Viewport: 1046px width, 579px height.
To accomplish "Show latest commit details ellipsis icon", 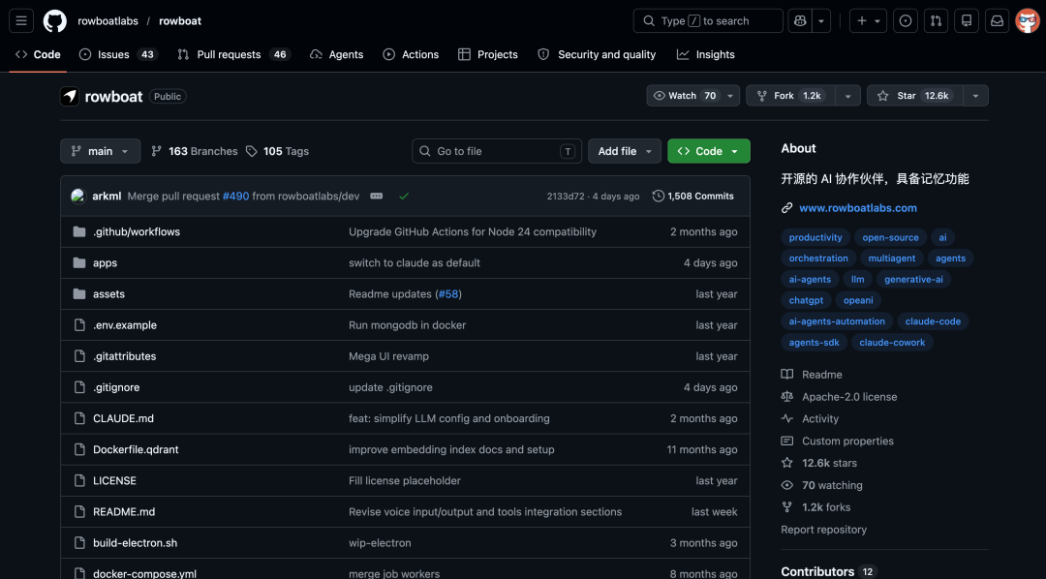I will 376,197.
